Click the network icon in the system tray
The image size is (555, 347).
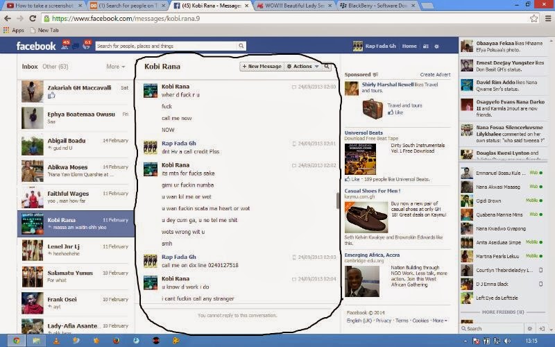coord(497,341)
